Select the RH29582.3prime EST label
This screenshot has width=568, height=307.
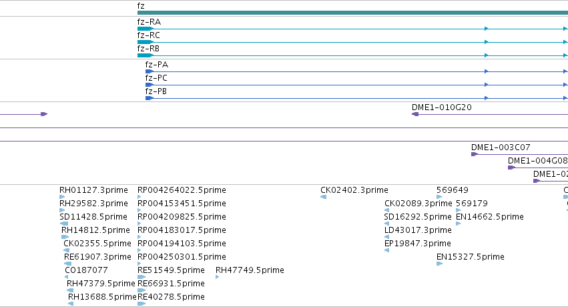coord(93,204)
